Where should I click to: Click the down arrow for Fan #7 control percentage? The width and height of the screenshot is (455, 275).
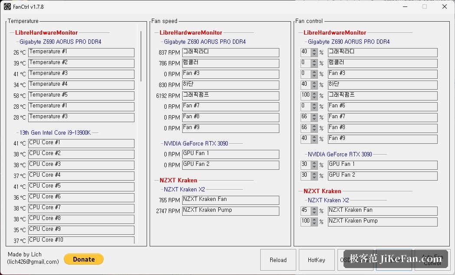click(314, 120)
